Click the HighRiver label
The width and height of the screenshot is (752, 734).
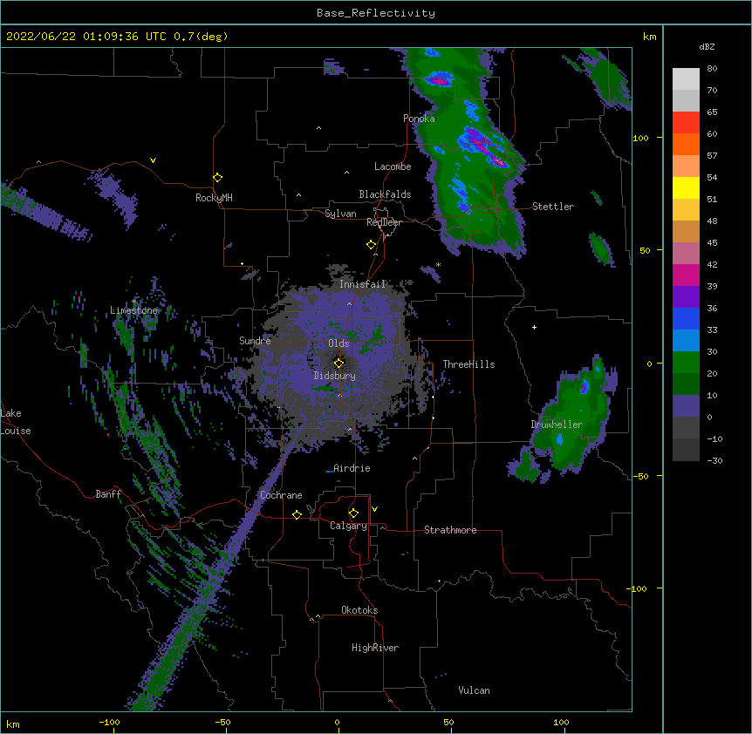(x=375, y=648)
